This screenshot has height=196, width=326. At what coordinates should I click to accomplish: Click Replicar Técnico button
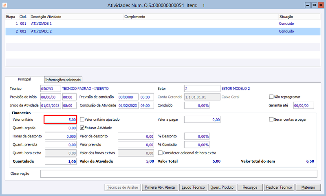279,187
